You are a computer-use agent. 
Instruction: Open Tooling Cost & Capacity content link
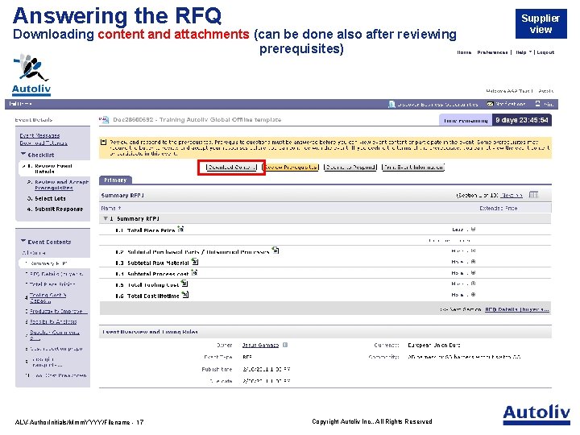[48, 298]
